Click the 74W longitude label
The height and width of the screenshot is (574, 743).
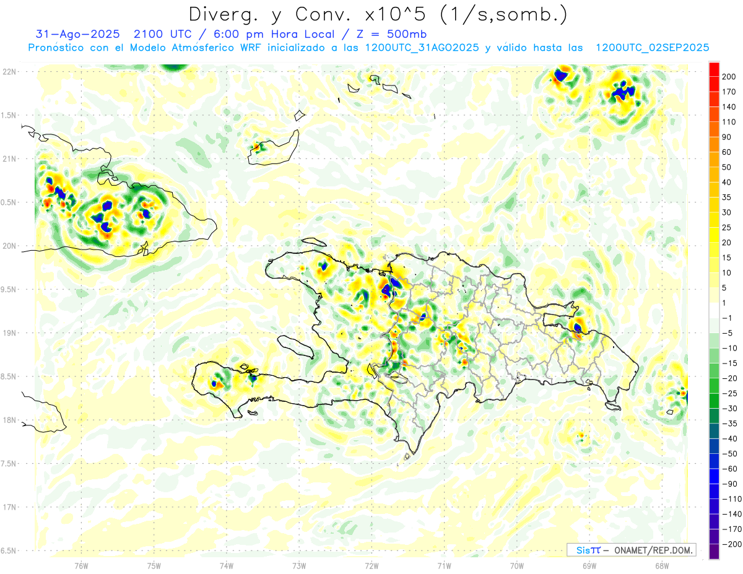coord(227,565)
